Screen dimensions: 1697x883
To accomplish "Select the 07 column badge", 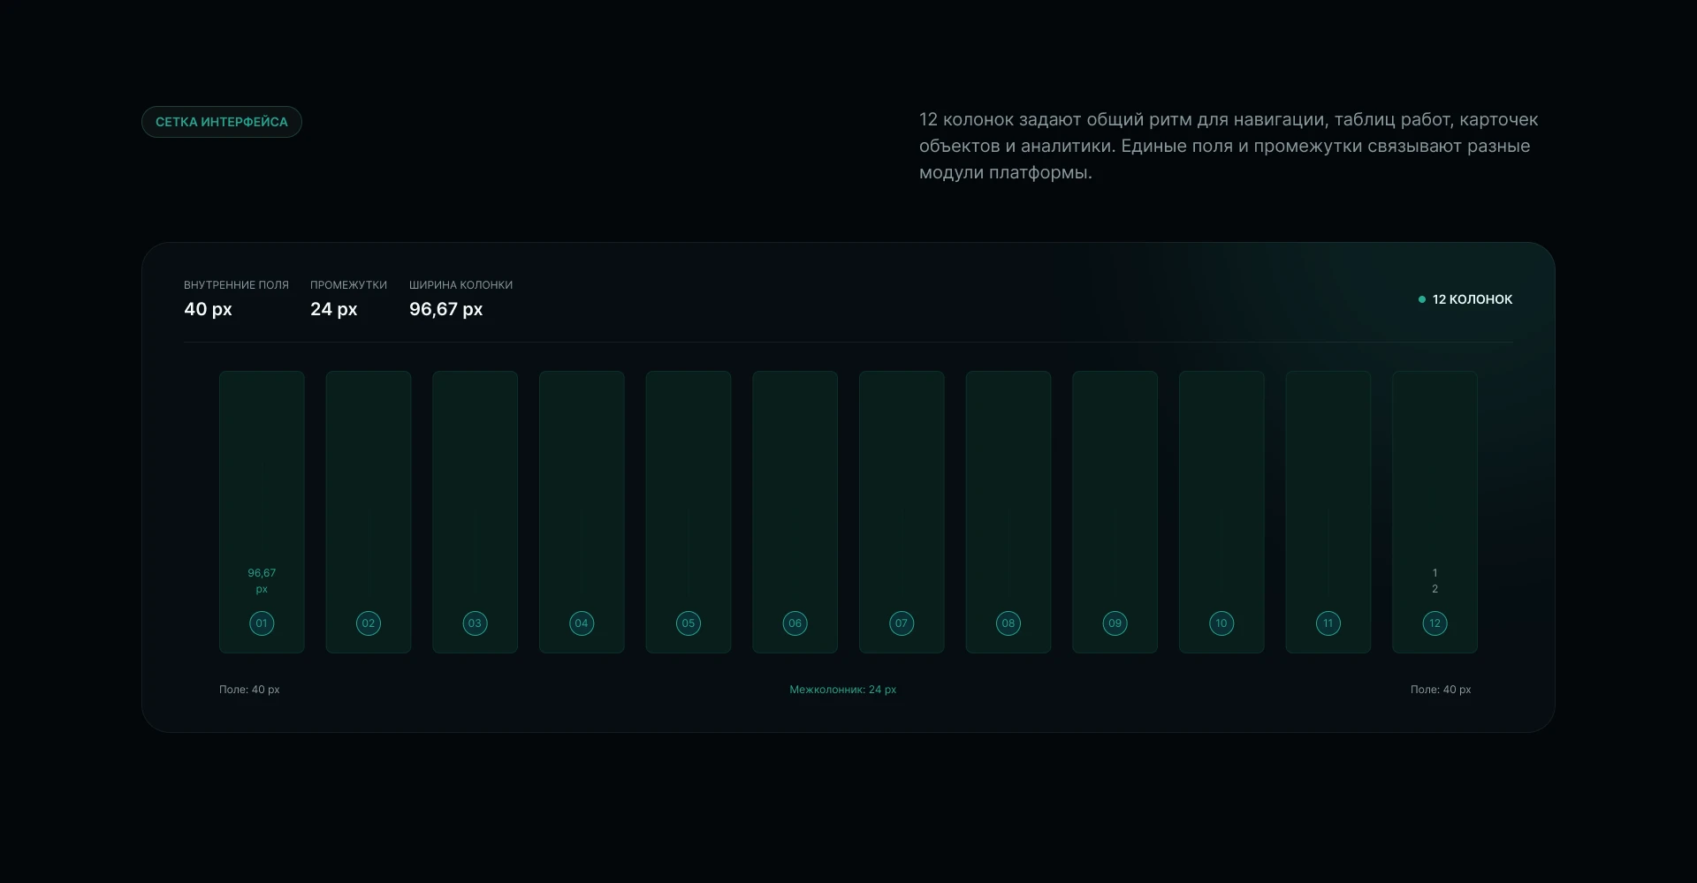I will (x=902, y=623).
